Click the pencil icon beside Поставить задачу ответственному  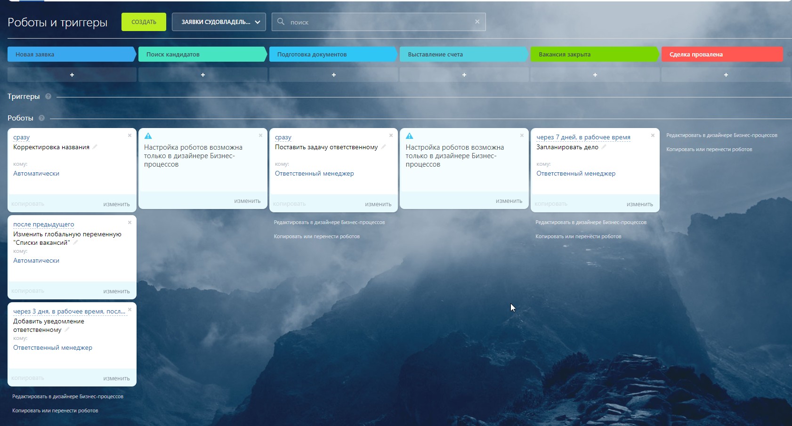(x=383, y=147)
